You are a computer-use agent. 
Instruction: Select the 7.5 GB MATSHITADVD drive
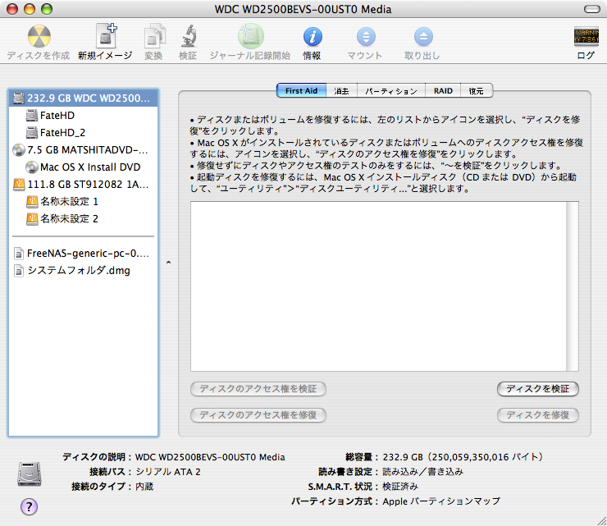click(x=83, y=150)
